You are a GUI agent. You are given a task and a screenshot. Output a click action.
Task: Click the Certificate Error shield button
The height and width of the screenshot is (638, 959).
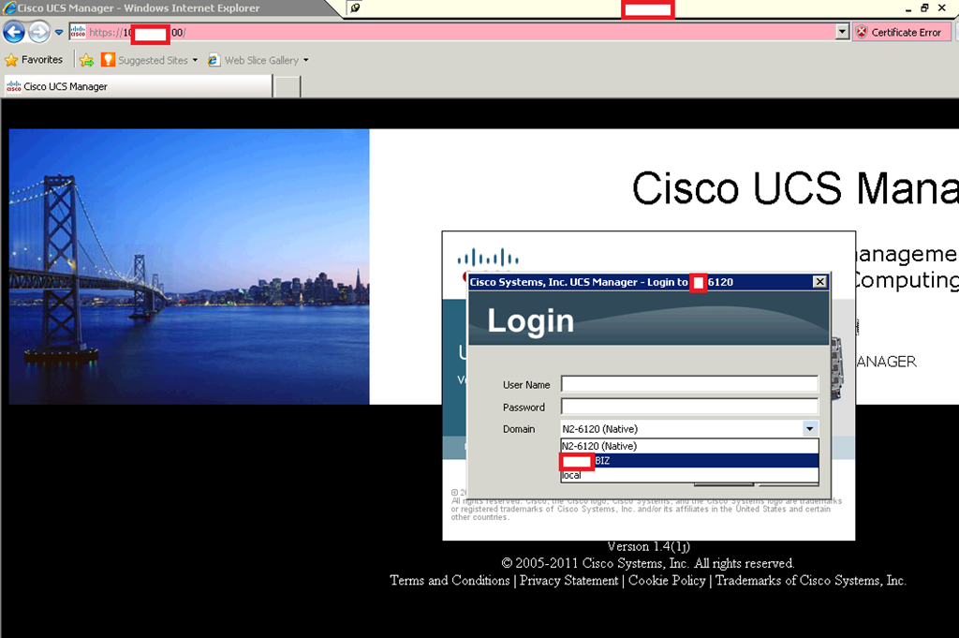902,33
